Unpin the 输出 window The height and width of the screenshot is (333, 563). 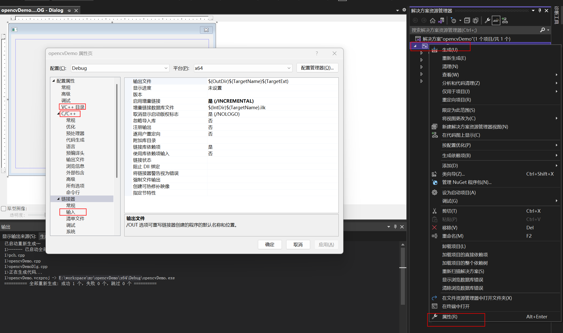395,227
